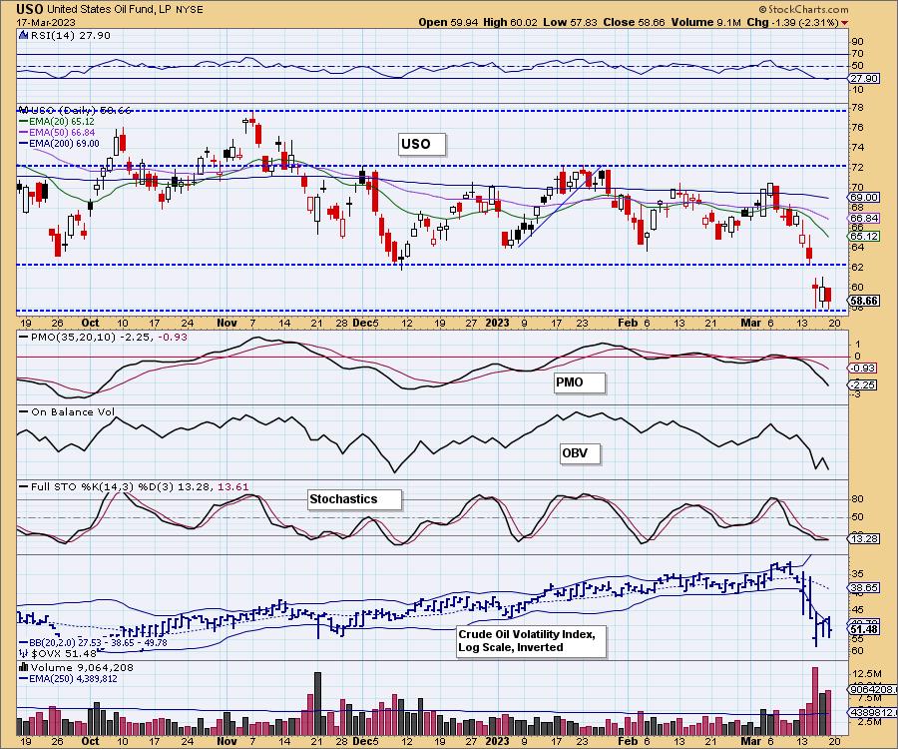Click the Open 59.94 value
Viewport: 898px width, 749px height.
(x=449, y=22)
